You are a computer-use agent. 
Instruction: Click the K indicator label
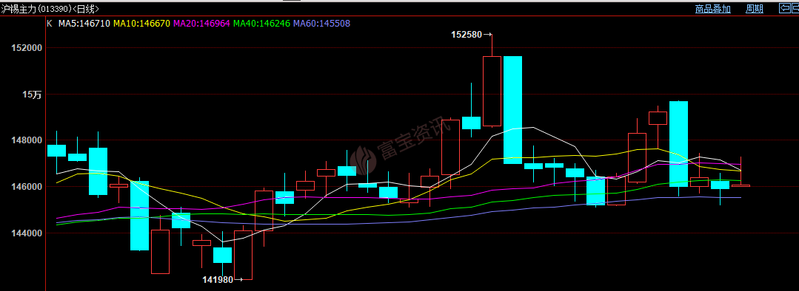50,24
